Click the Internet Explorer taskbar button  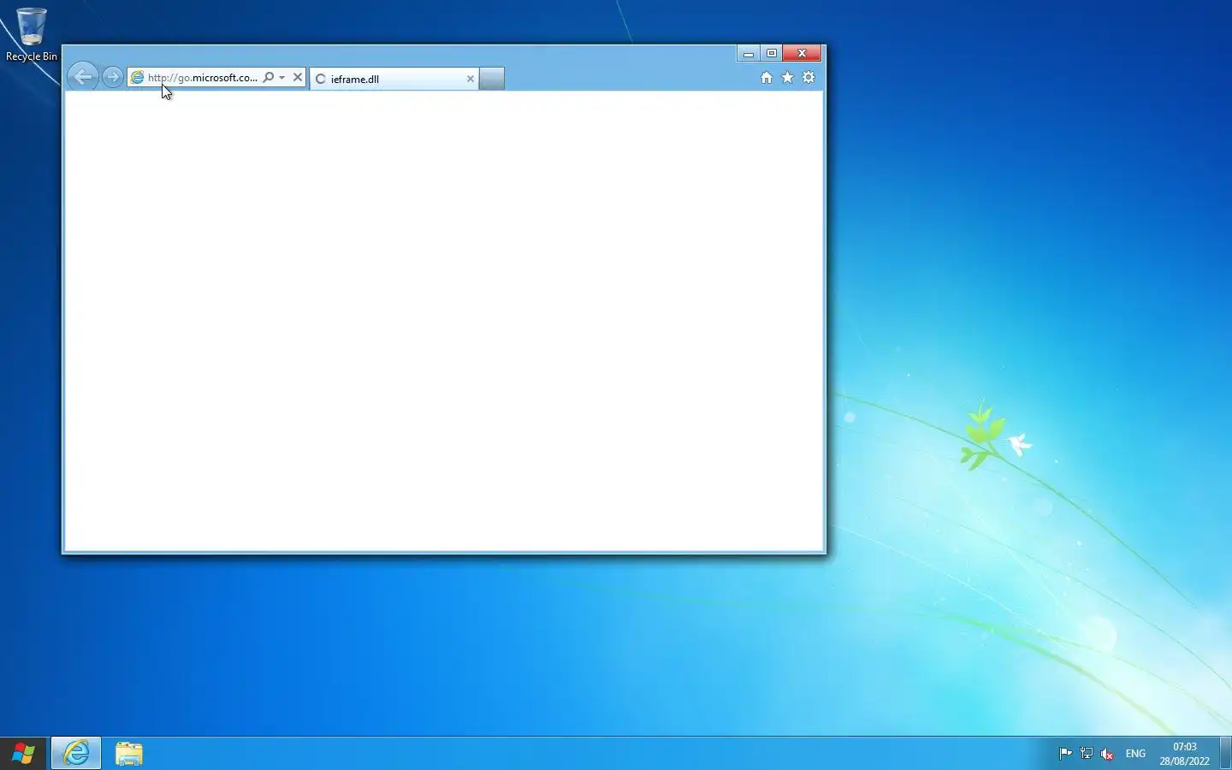tap(76, 754)
